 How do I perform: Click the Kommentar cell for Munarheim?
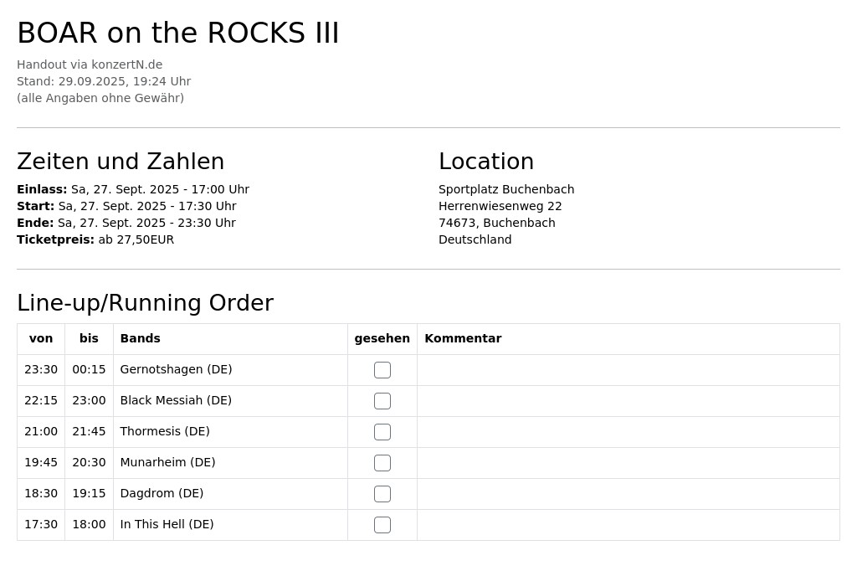click(x=628, y=463)
